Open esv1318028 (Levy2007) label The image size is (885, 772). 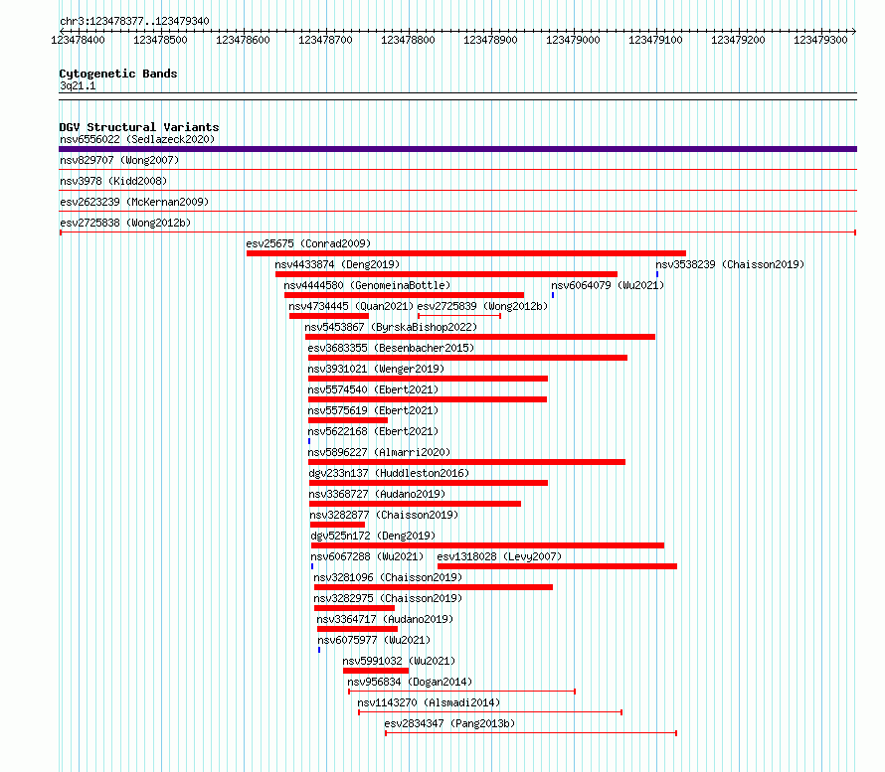pos(499,556)
